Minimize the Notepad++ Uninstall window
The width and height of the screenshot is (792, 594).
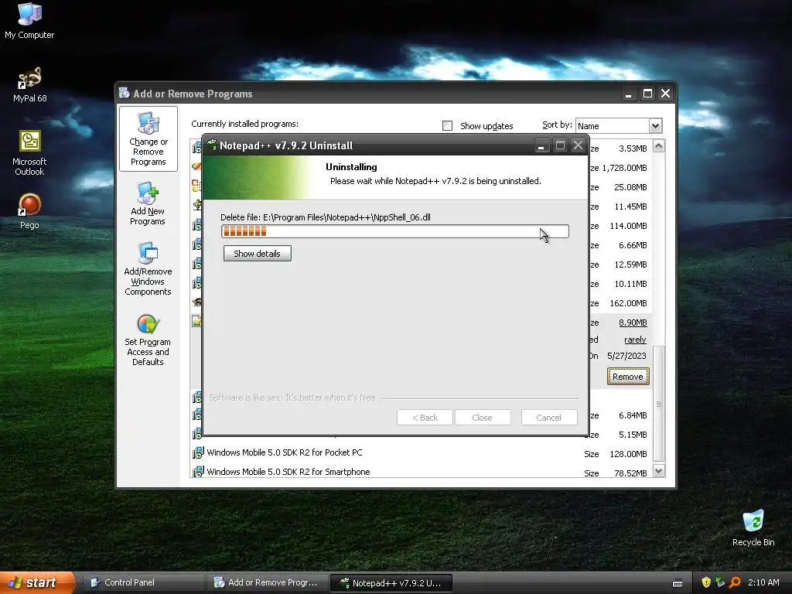pyautogui.click(x=541, y=145)
